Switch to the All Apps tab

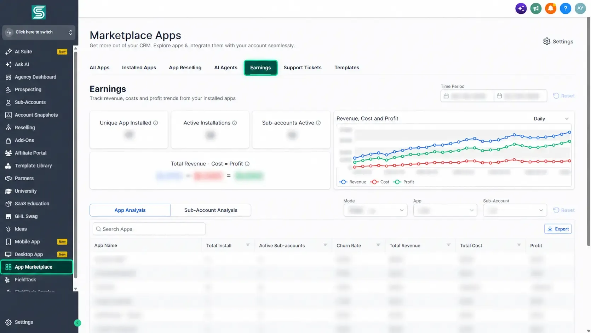99,68
